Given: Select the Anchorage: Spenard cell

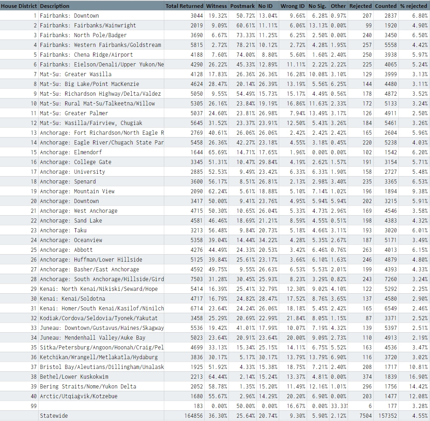Looking at the screenshot, I should pos(101,181).
